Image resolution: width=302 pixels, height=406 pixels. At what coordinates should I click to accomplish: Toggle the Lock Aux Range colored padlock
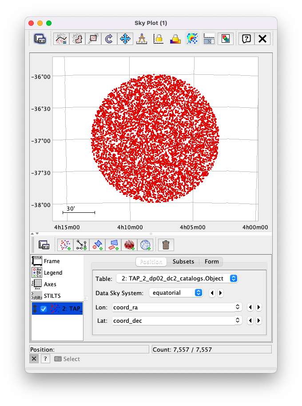click(175, 39)
